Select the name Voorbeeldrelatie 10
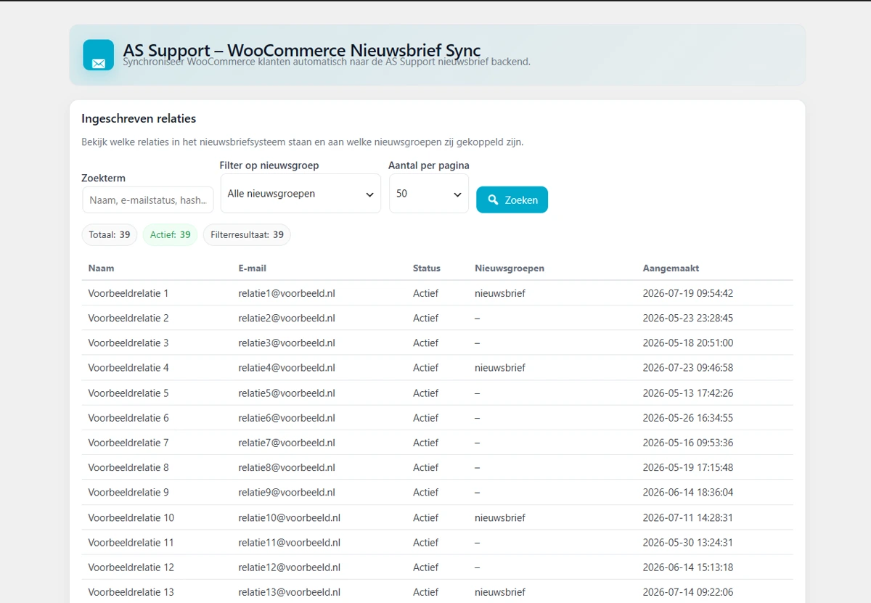The width and height of the screenshot is (871, 603). point(131,517)
